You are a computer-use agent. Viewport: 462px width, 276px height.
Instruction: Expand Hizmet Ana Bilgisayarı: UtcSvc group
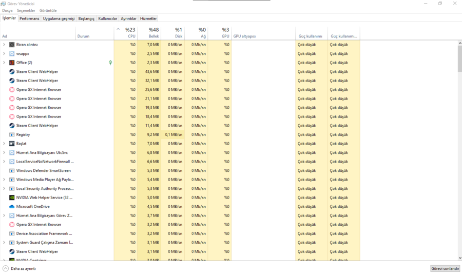[x=4, y=152]
